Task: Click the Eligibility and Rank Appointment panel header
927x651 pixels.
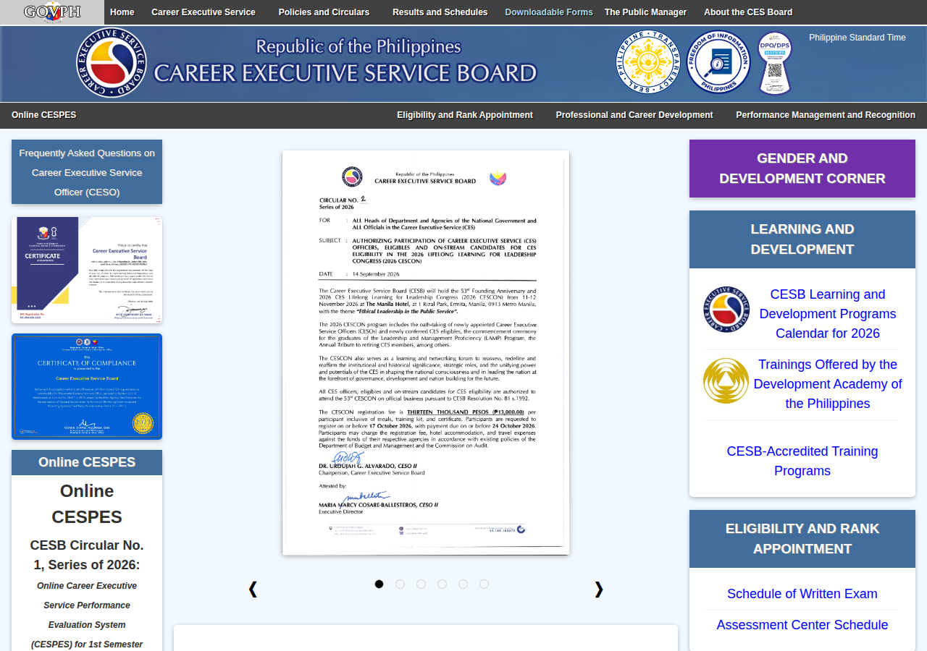Action: [802, 539]
